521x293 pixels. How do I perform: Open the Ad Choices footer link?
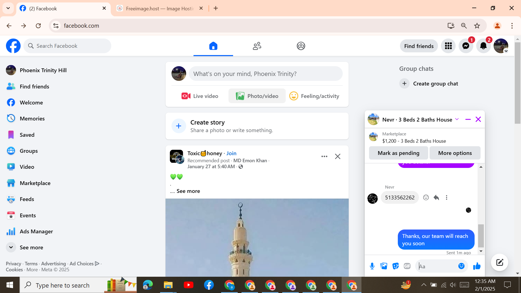coord(84,264)
